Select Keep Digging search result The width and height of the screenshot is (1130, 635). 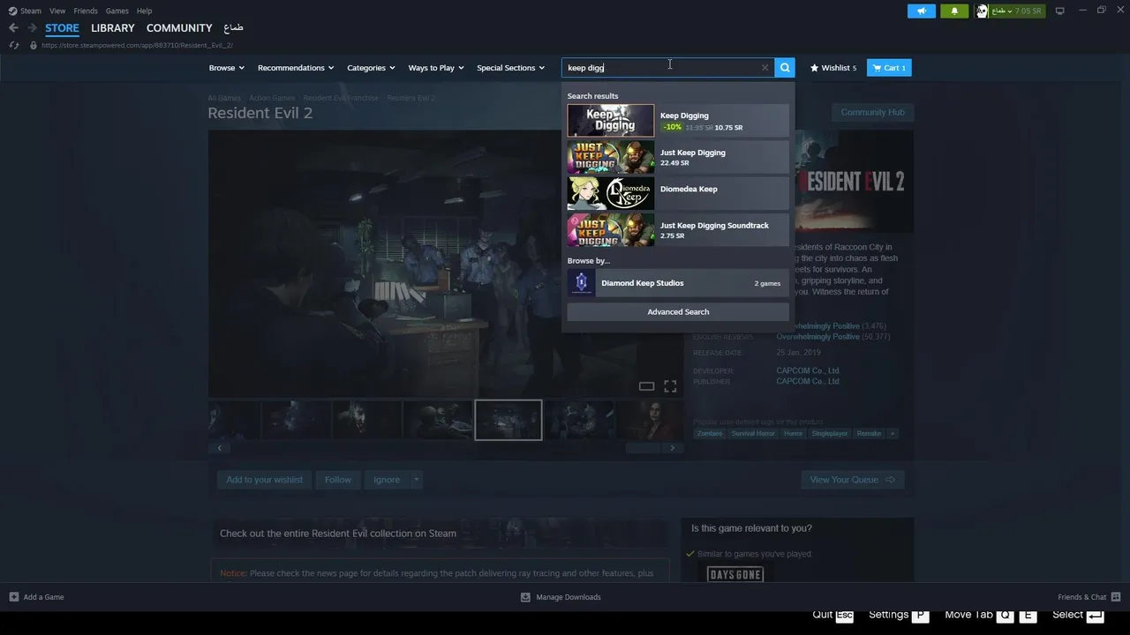[678, 121]
